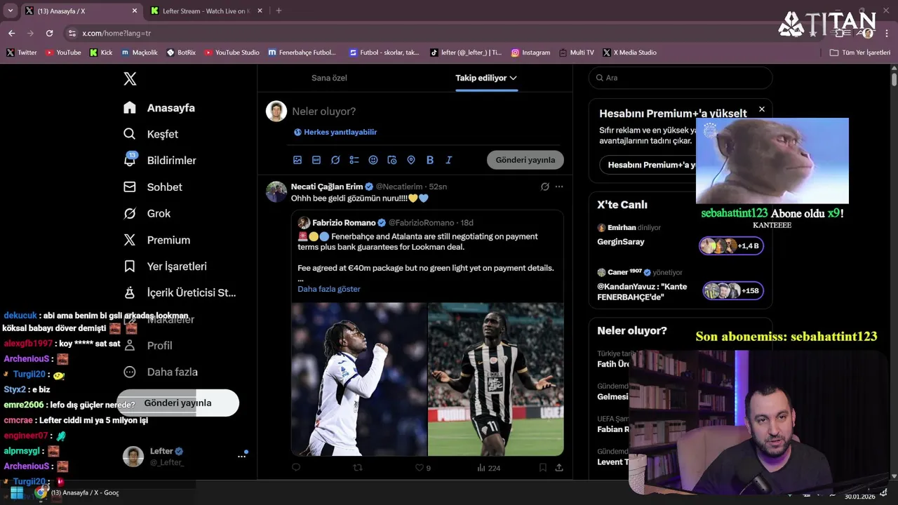Open Daha fazla menu

pyautogui.click(x=161, y=372)
